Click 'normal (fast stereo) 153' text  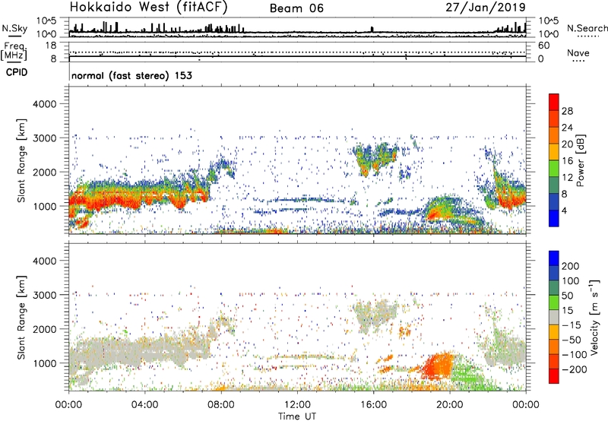[131, 75]
